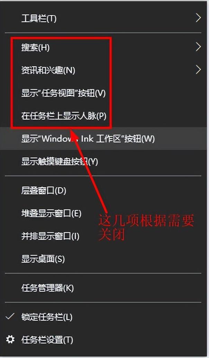Viewport: 209px width, 358px height.
Task: Select 并排显示窗口(I) menu item
Action: (x=104, y=236)
